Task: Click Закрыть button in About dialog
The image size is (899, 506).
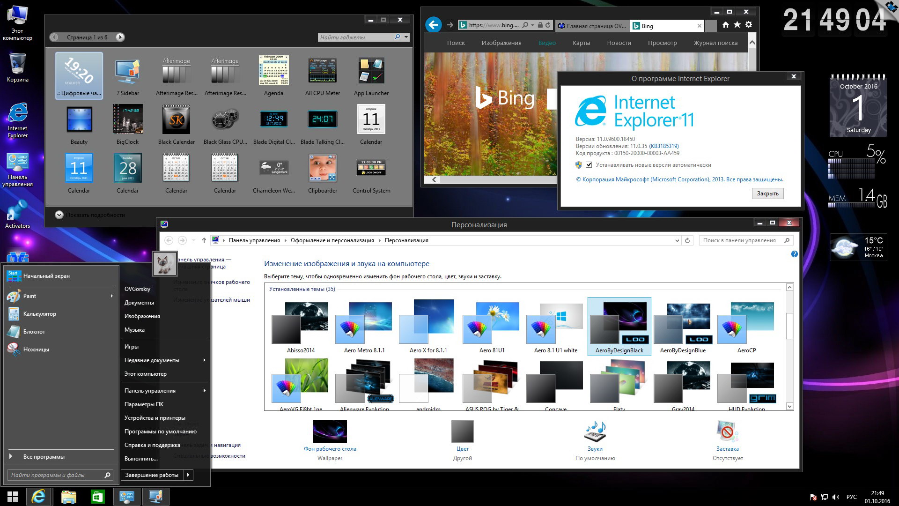Action: click(x=767, y=193)
